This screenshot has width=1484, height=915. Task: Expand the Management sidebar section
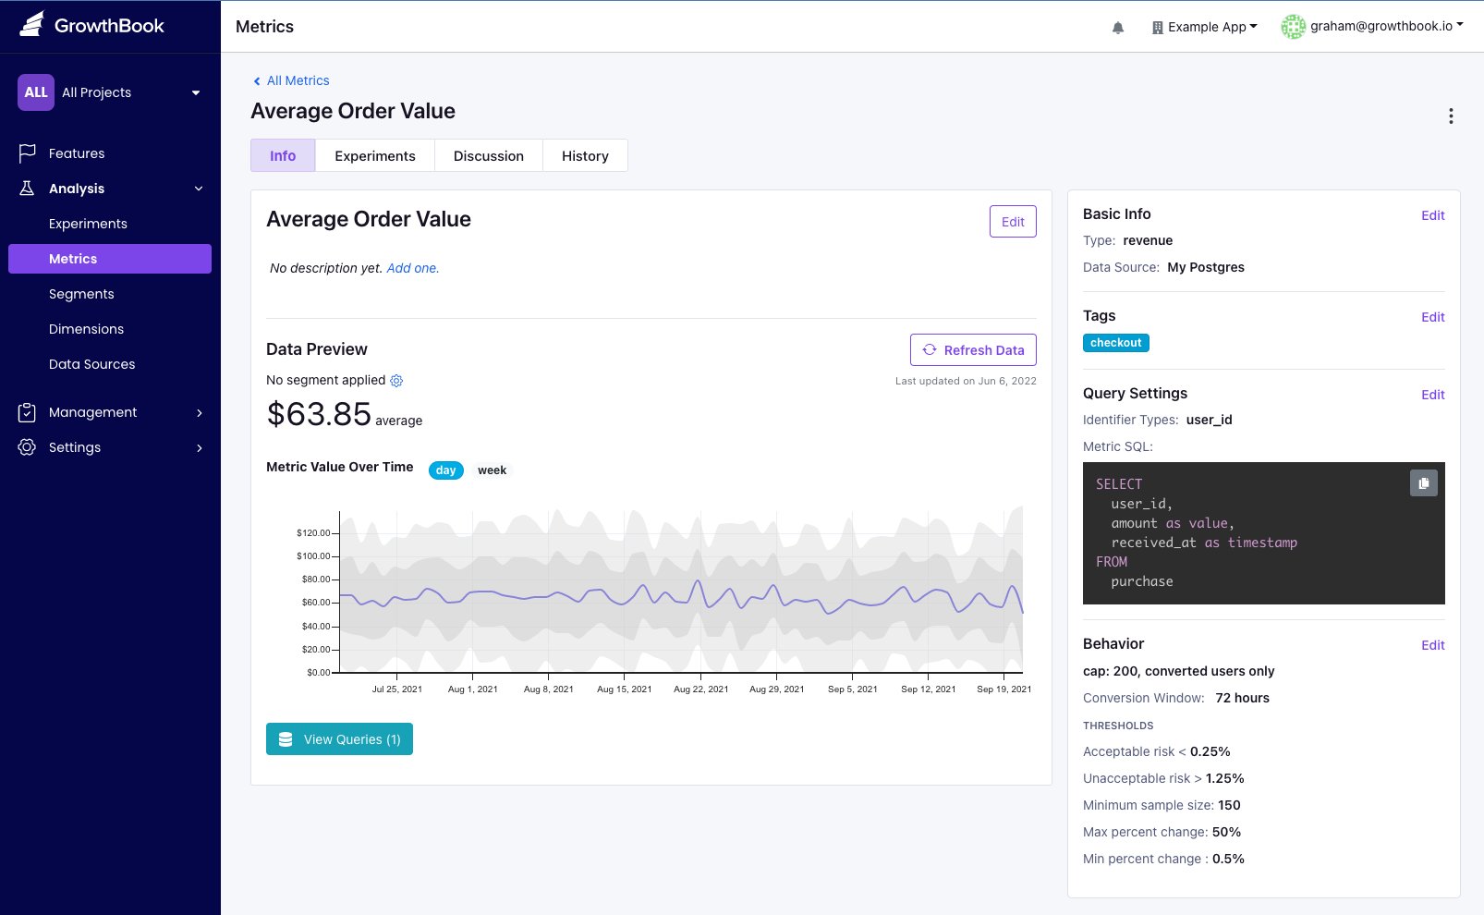tap(110, 412)
